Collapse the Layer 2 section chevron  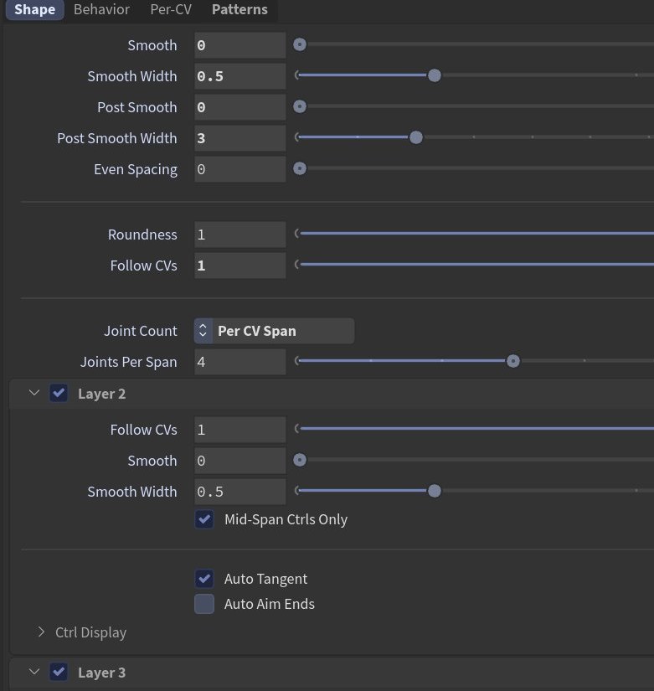coord(34,393)
